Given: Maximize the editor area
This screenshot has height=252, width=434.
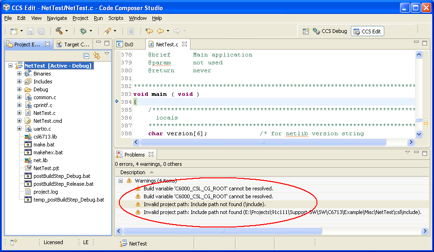Looking at the screenshot, I should click(x=425, y=43).
